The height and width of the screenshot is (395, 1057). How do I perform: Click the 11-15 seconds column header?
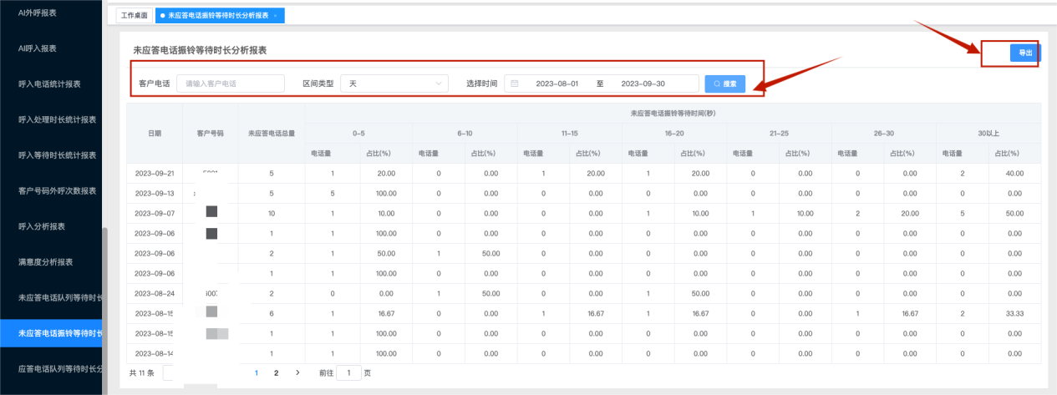pyautogui.click(x=570, y=133)
